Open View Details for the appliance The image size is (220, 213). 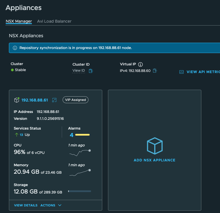(x=26, y=205)
